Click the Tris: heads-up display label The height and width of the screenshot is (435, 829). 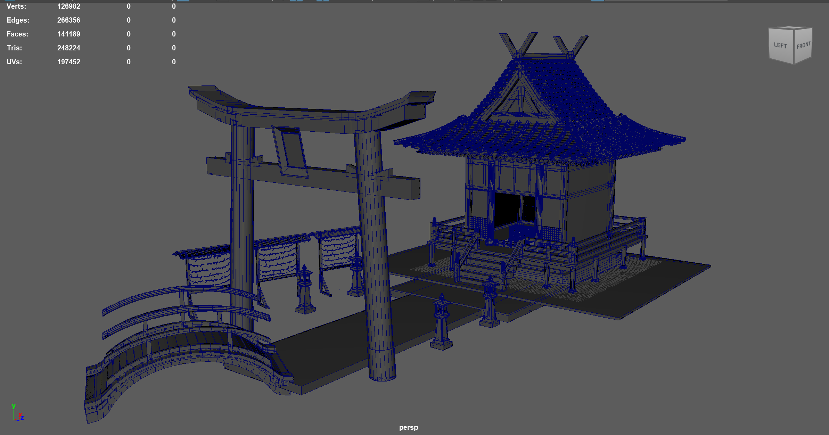click(14, 48)
